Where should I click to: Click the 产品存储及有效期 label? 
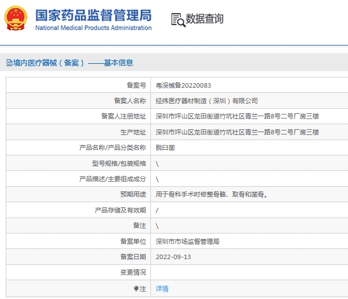click(120, 210)
